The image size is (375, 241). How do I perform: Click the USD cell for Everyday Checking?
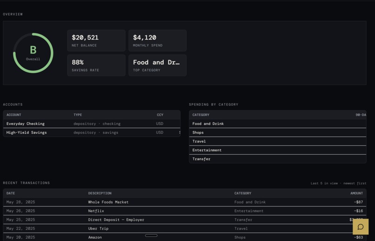160,124
